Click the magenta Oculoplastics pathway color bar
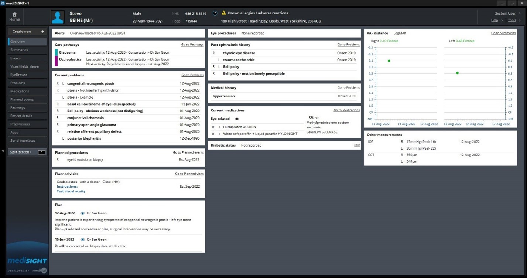Screen dimensions: 527x278 coord(56,61)
